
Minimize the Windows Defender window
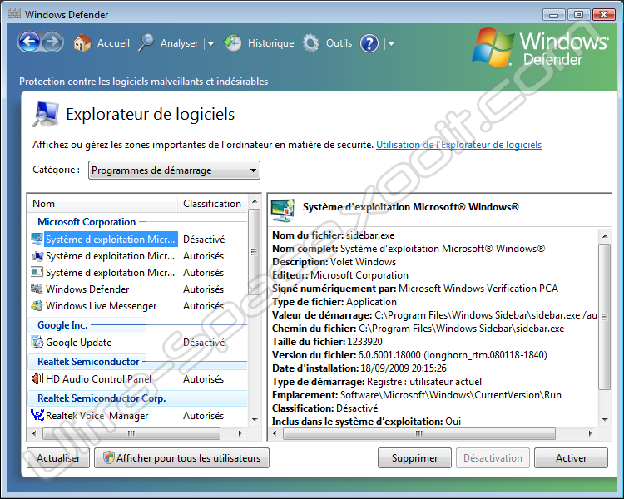553,15
